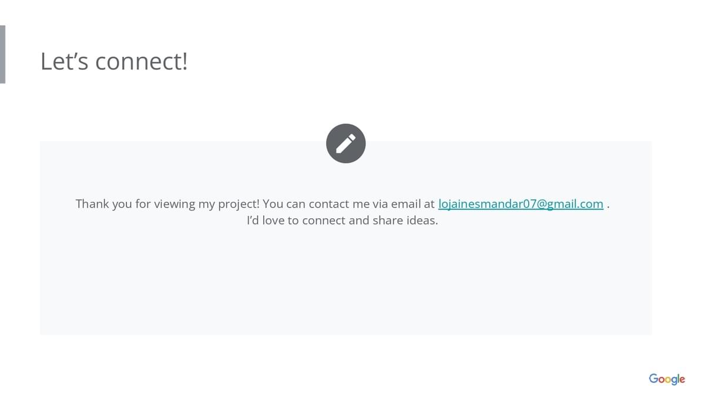Click the word "ideas" in the body text
This screenshot has height=397, width=705.
click(421, 221)
